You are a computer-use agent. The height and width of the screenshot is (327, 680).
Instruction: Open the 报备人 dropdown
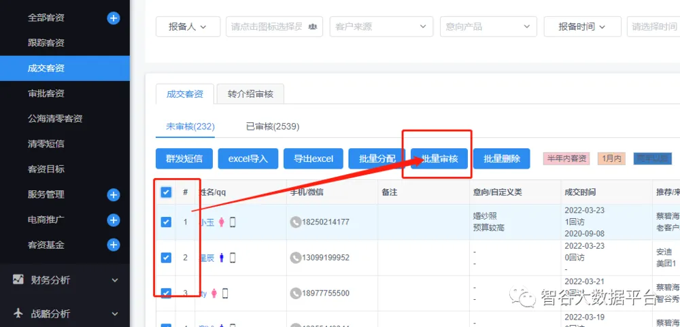[x=188, y=27]
